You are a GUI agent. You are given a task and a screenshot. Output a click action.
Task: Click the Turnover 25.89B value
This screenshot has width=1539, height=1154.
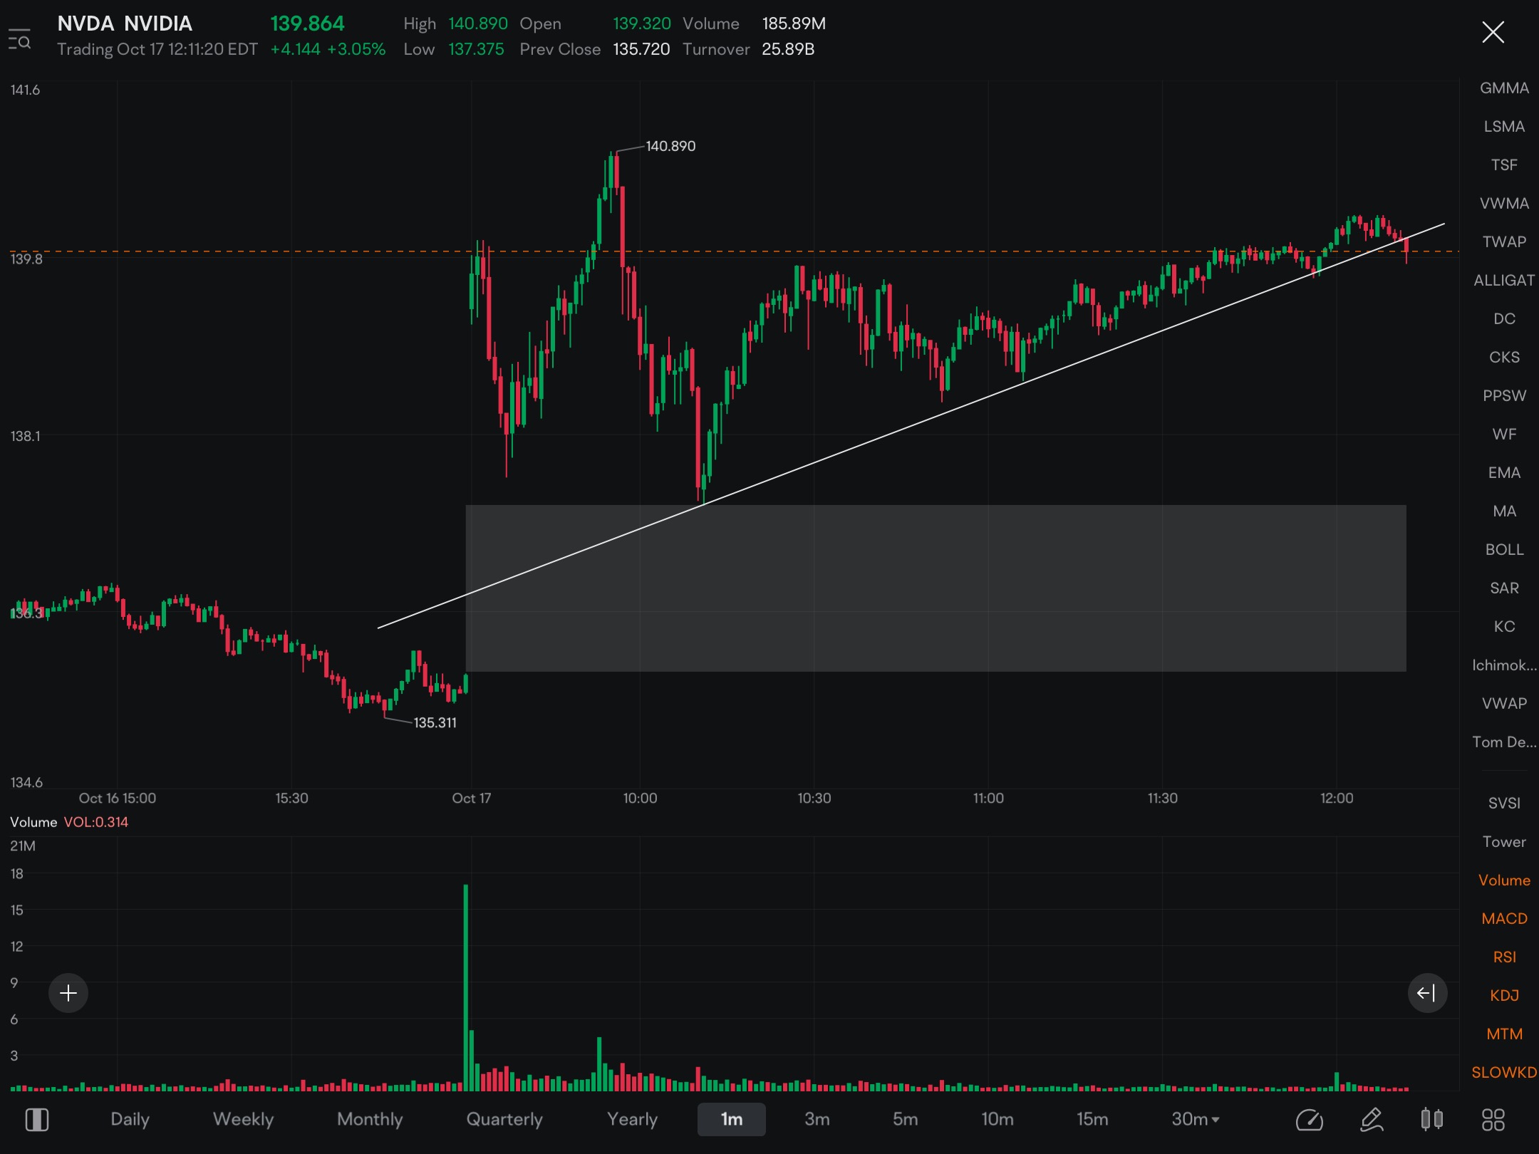pyautogui.click(x=788, y=49)
